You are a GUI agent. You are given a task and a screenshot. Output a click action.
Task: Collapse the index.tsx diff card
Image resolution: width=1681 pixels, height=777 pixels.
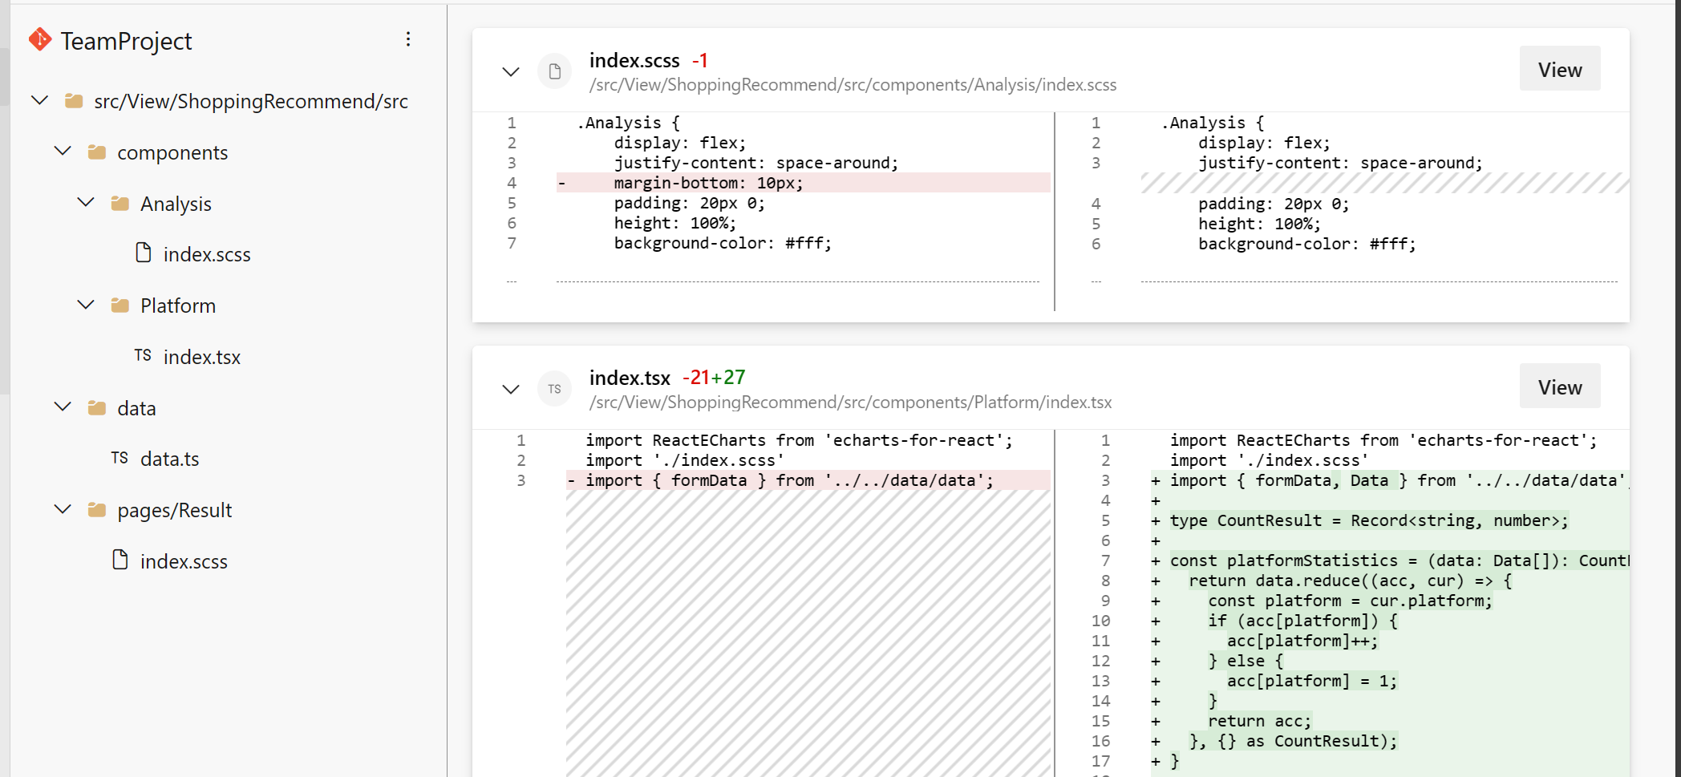click(511, 389)
